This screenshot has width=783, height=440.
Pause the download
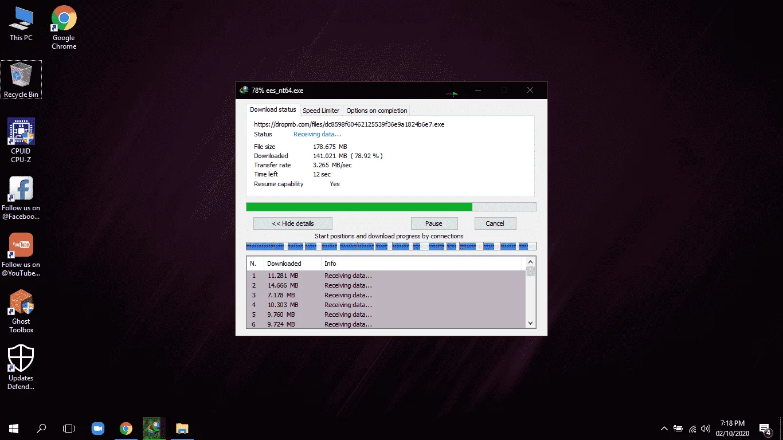(434, 223)
